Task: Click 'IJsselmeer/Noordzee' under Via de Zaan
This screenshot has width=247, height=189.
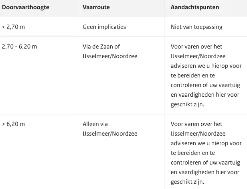Action: click(x=110, y=56)
